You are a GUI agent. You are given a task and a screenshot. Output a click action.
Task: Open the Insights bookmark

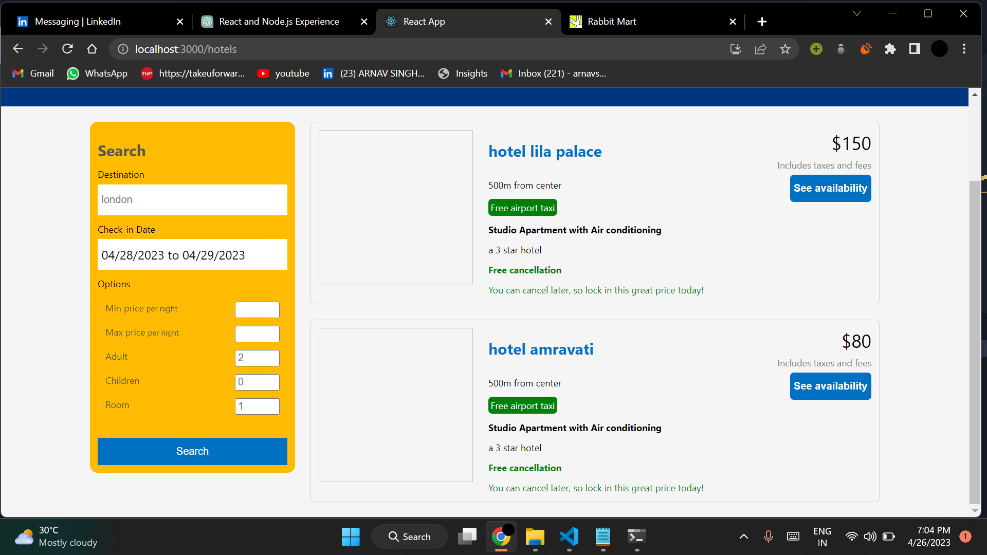point(462,73)
